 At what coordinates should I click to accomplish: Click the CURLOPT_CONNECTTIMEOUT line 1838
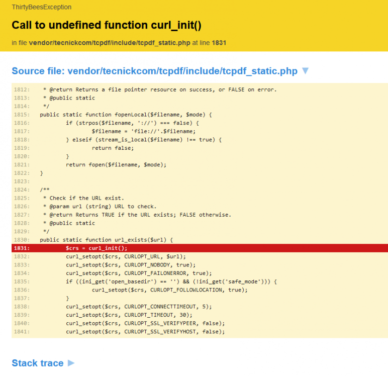(x=139, y=306)
